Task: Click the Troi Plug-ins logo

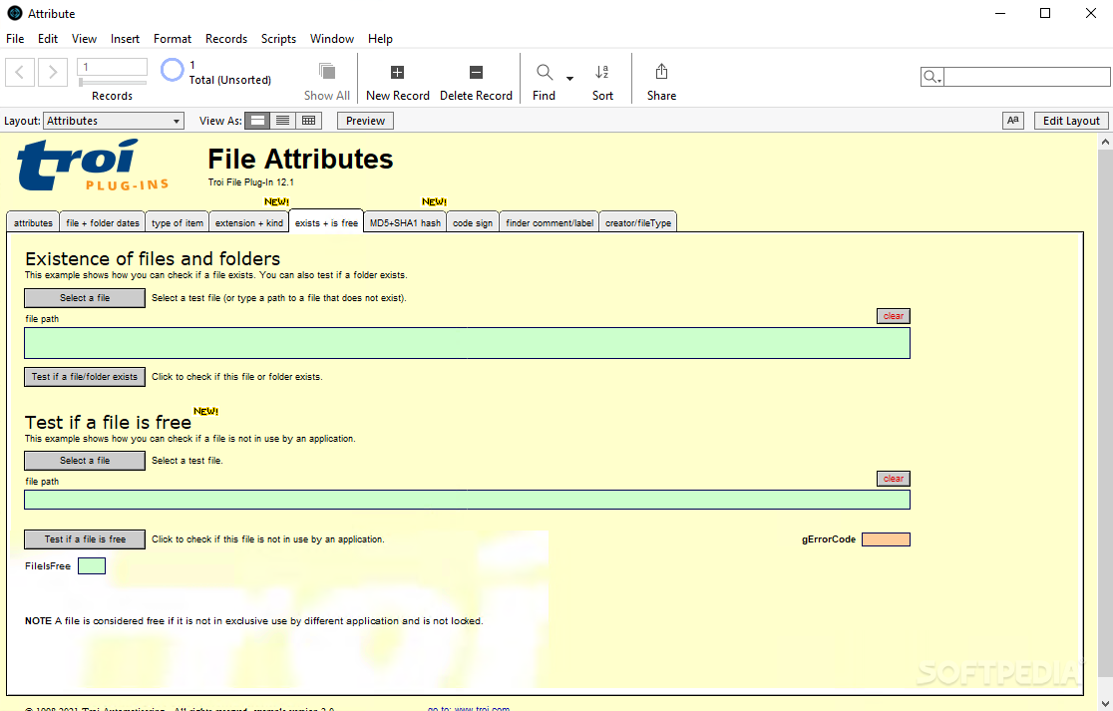Action: coord(93,166)
